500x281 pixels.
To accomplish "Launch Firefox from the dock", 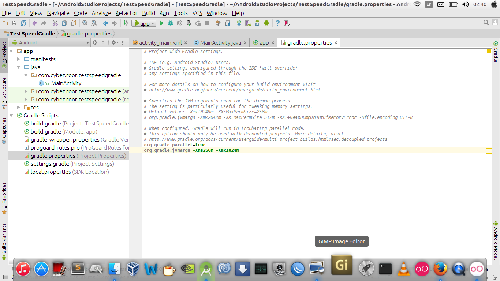I will point(440,269).
